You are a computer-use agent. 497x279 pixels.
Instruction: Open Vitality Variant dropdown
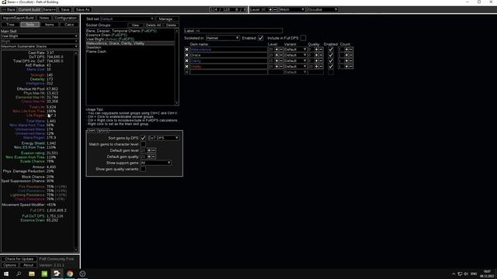(x=295, y=67)
